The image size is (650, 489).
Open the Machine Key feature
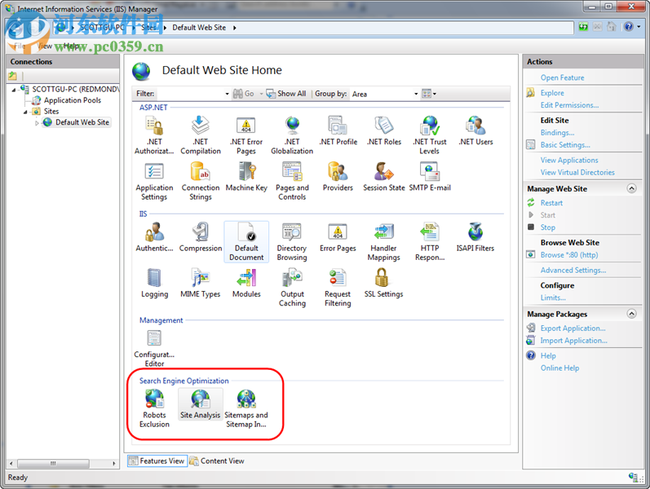coord(246,177)
